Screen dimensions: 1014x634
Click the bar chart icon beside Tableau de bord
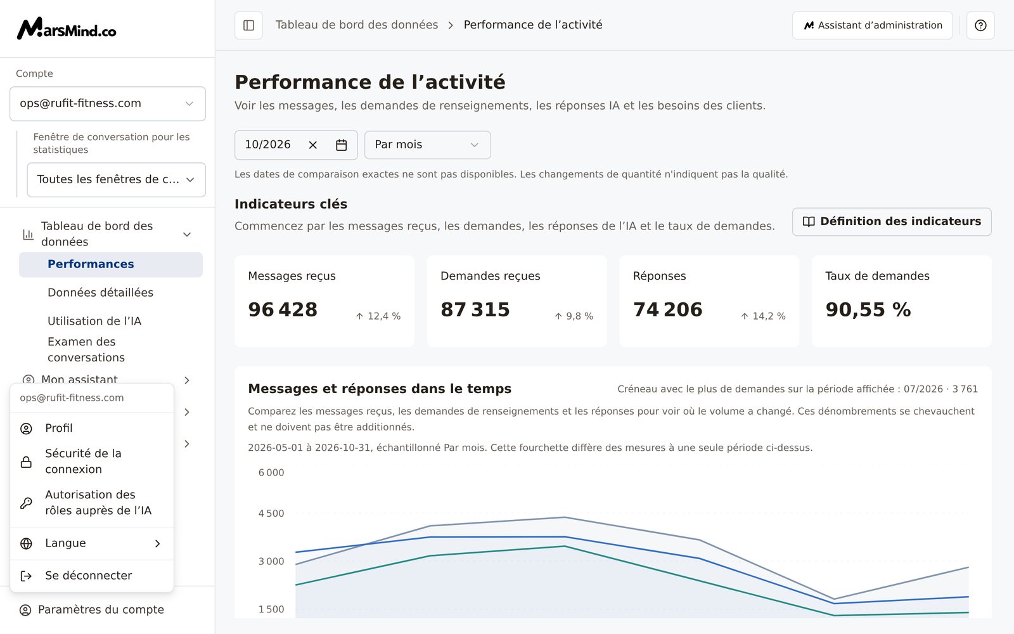(x=28, y=235)
